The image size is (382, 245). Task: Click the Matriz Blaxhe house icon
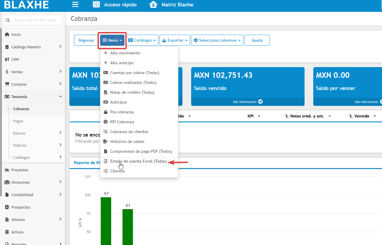[153, 4]
